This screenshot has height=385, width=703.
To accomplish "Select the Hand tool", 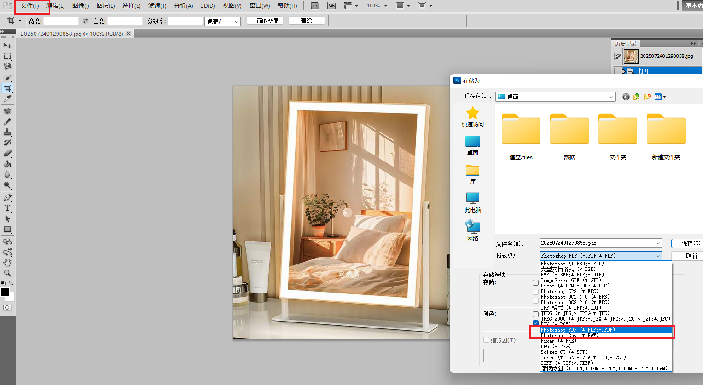I will (x=7, y=263).
